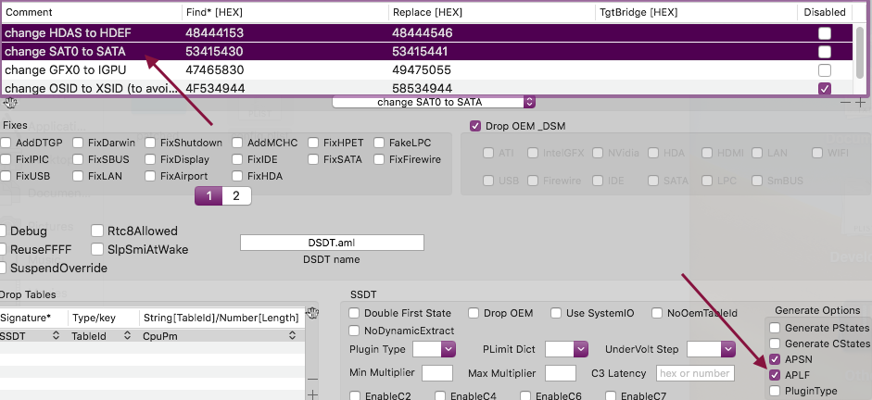Enable FixHPET
This screenshot has height=400, width=872.
click(313, 143)
